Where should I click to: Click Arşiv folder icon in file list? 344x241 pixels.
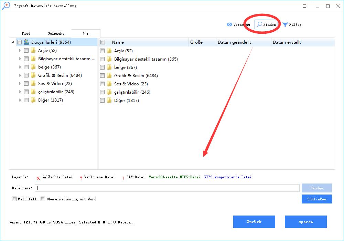click(109, 51)
